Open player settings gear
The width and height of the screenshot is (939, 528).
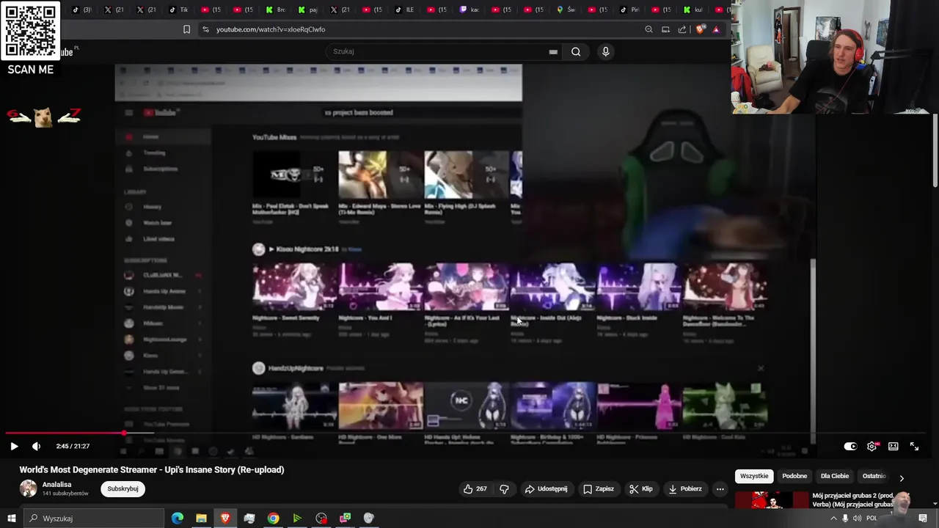coord(872,446)
